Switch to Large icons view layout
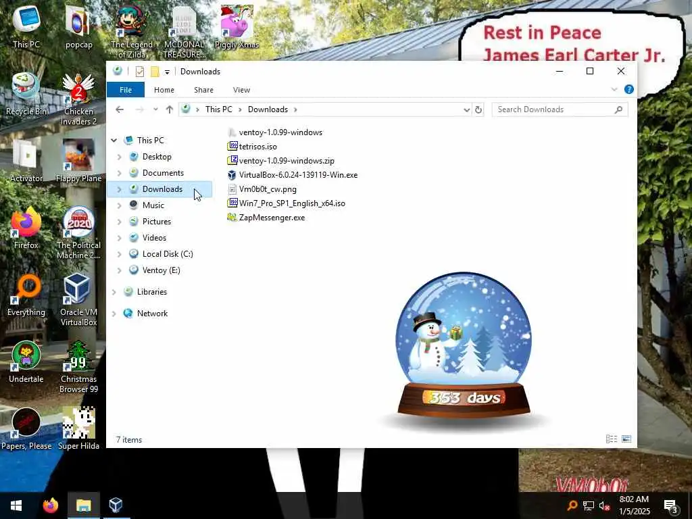The width and height of the screenshot is (692, 519). pos(626,439)
